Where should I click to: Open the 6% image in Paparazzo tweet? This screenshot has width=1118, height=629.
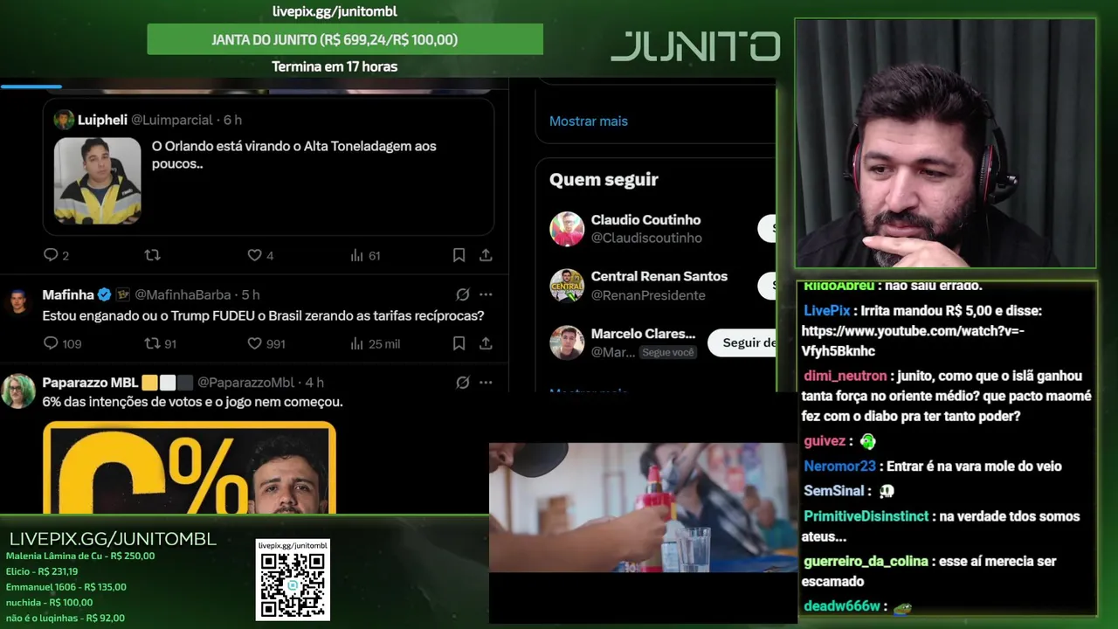(190, 468)
